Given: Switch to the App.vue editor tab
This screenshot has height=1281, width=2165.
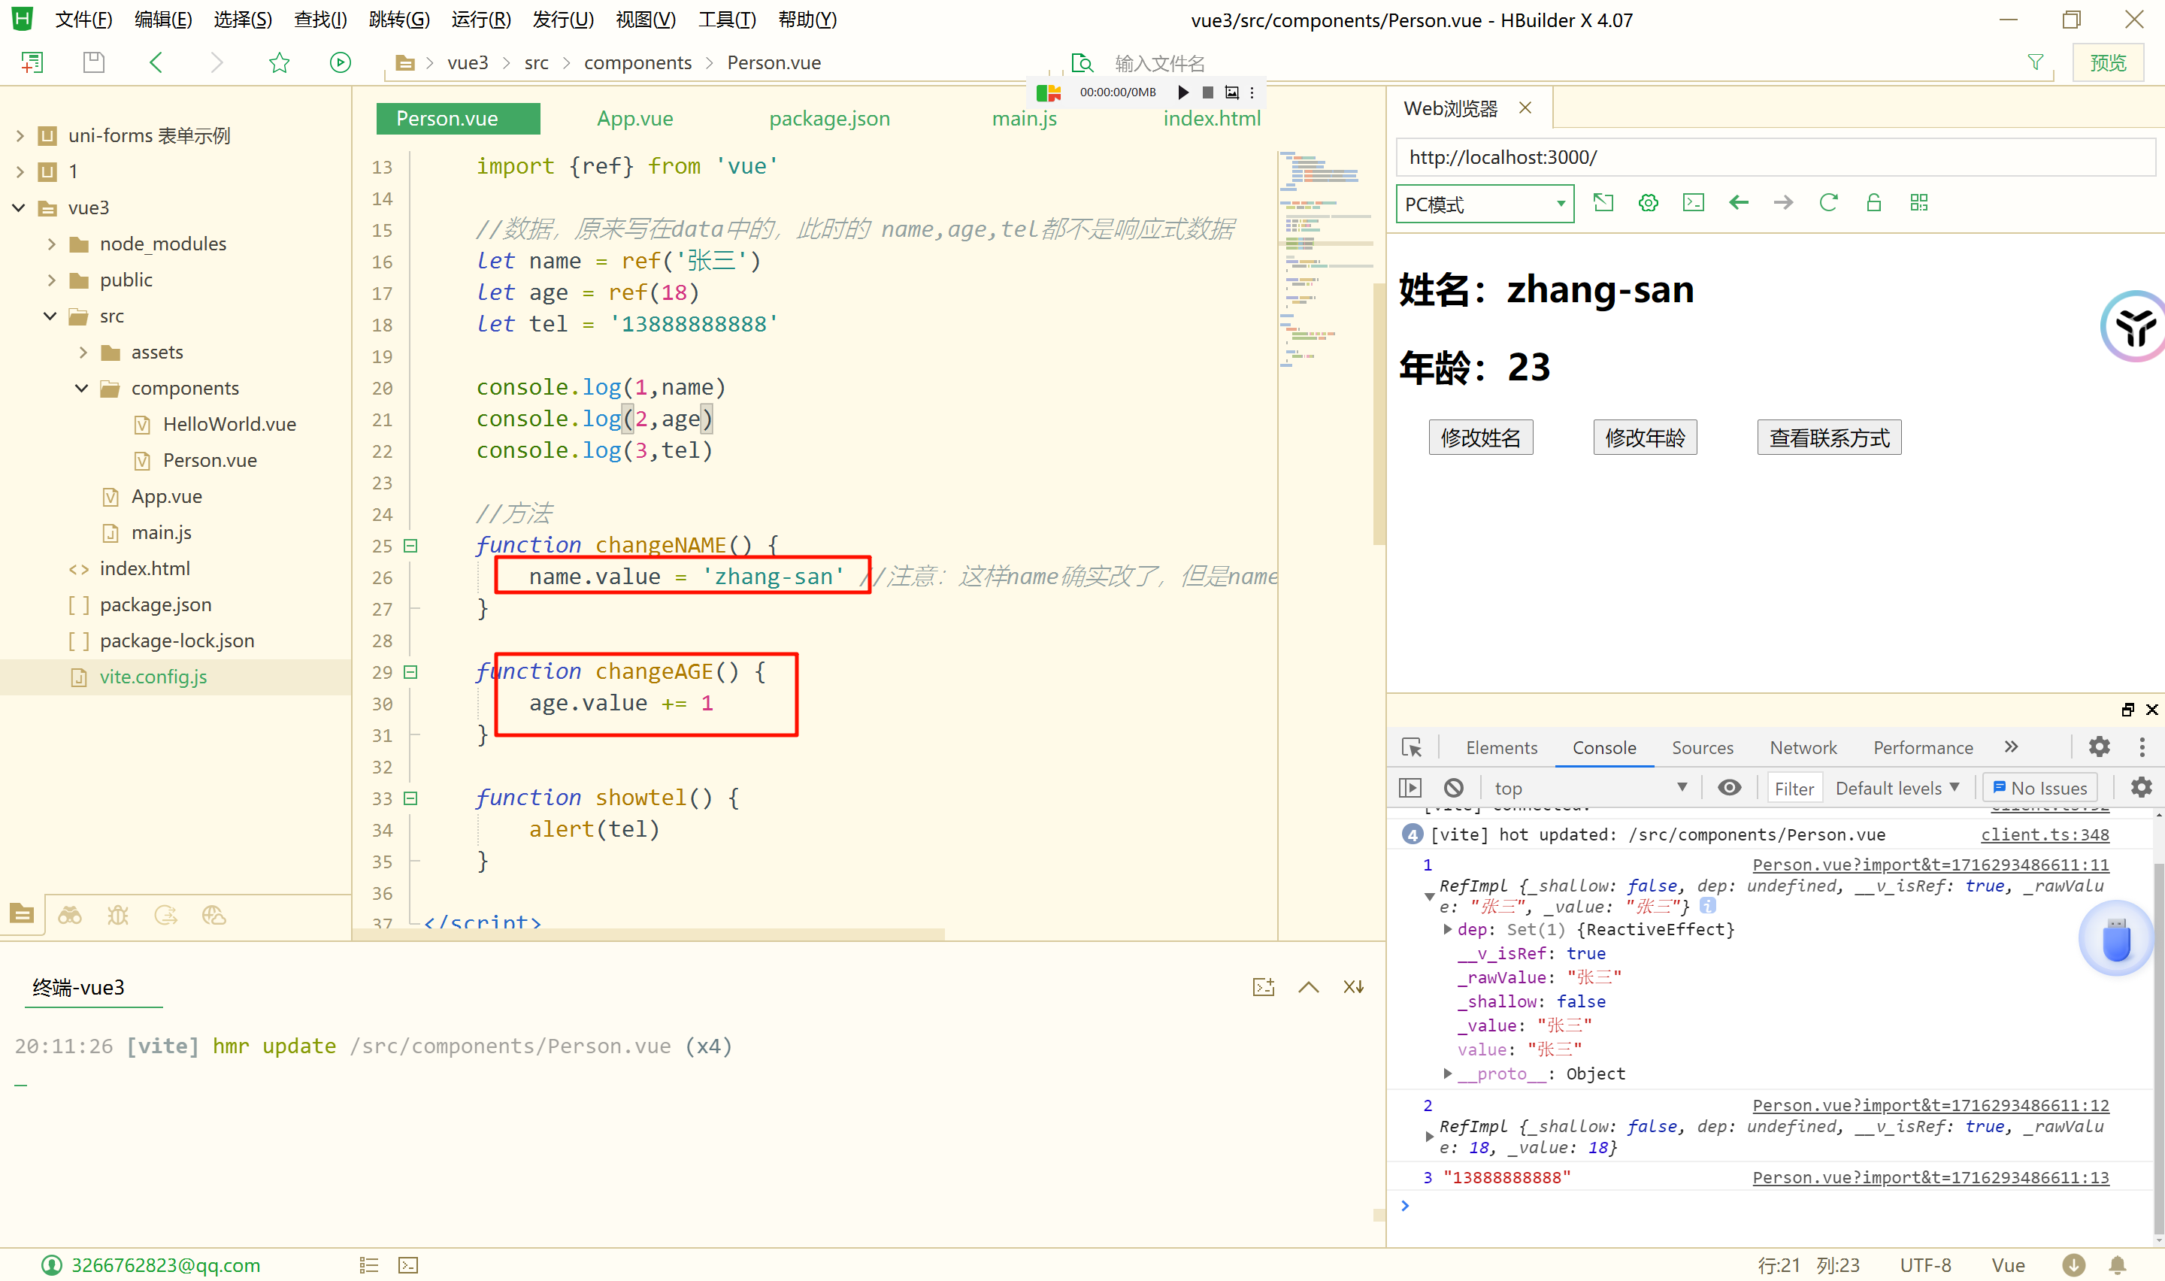Looking at the screenshot, I should 634,118.
